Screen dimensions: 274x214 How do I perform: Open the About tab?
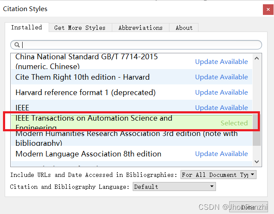pyautogui.click(x=184, y=28)
